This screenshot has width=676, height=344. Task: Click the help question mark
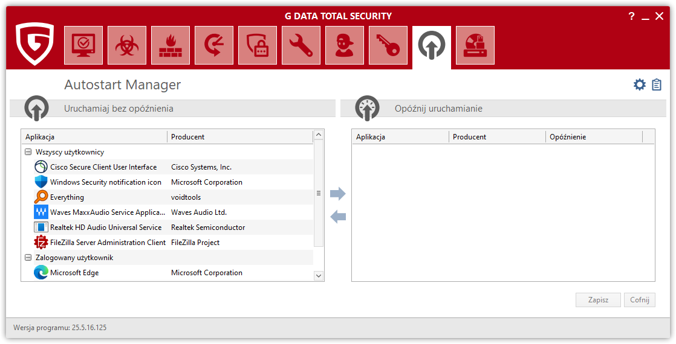coord(631,16)
